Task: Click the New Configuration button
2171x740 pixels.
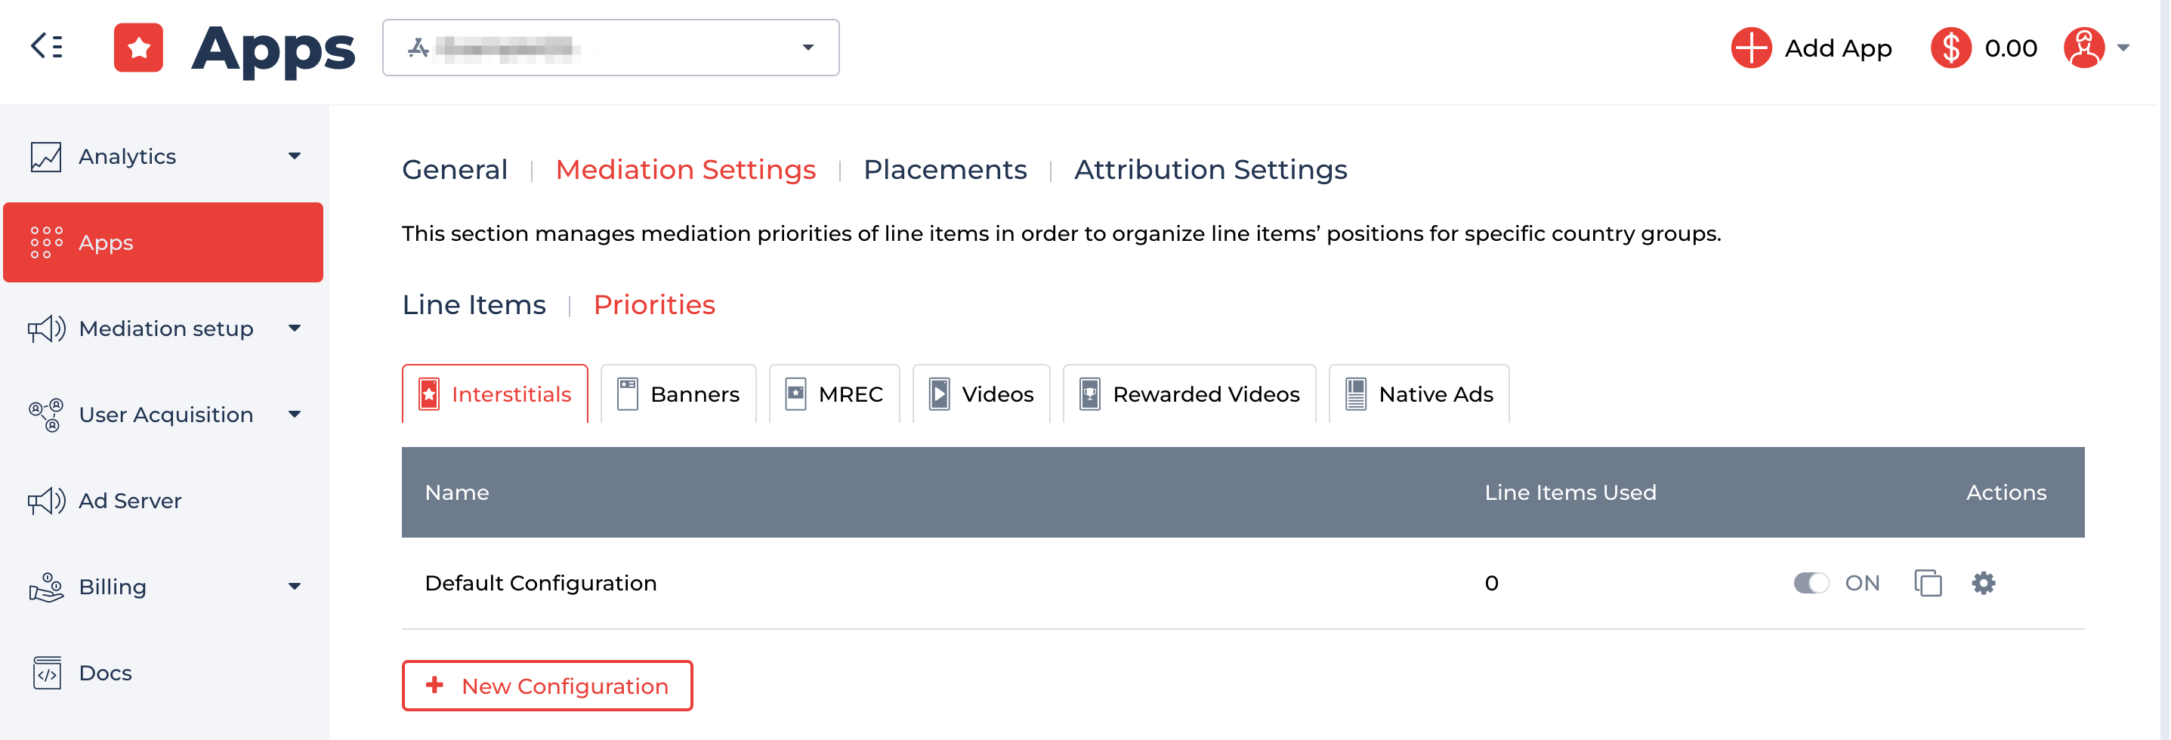Action: coord(547,686)
